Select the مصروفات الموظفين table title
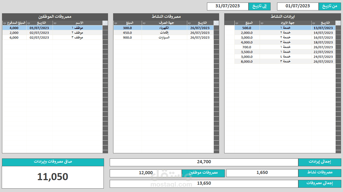 pos(55,17)
